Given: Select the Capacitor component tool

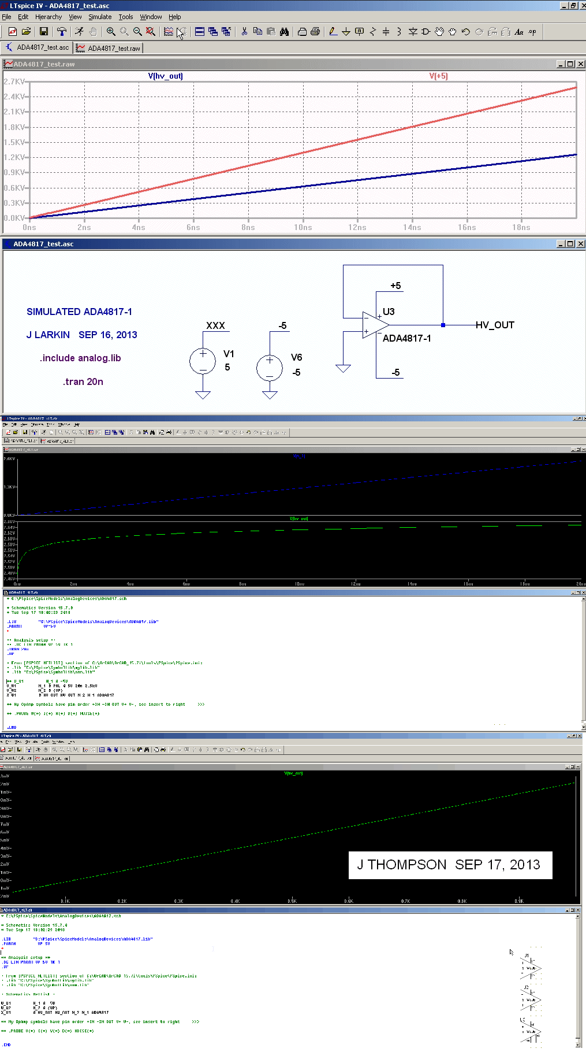Looking at the screenshot, I should coord(386,32).
